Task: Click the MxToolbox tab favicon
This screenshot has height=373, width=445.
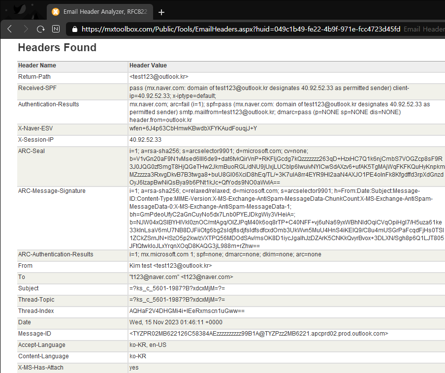Action: (x=56, y=12)
